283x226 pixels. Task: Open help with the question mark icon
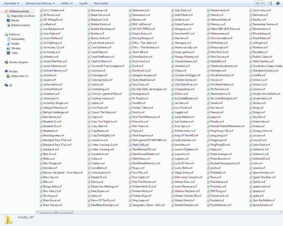(x=278, y=3)
